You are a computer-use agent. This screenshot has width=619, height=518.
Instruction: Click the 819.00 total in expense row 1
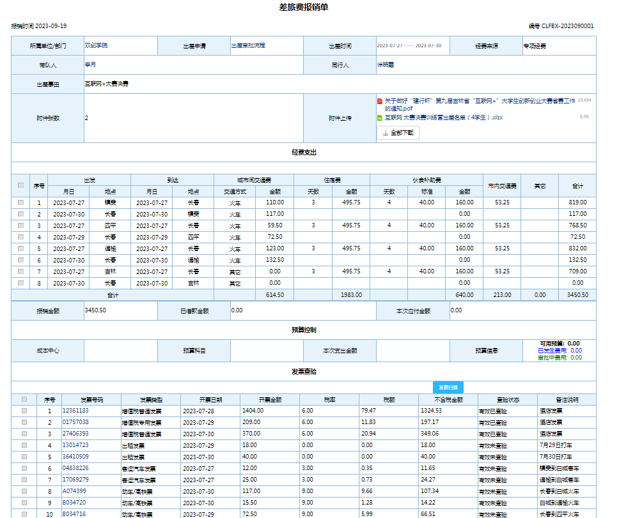point(577,202)
